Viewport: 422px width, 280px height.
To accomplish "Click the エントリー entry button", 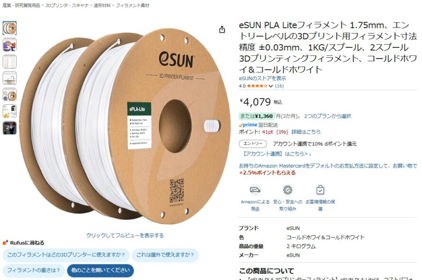I will [253, 144].
